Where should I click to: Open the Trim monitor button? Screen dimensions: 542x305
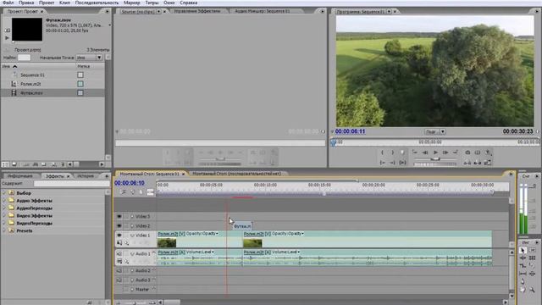(x=488, y=162)
